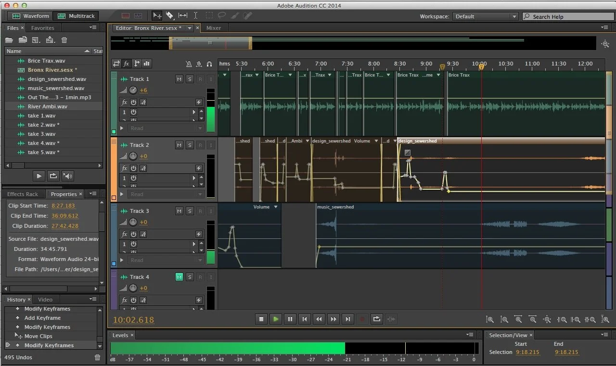Viewport: 616px width, 366px height.
Task: Click Clip Start Time value 8:27.183
Action: click(x=63, y=206)
